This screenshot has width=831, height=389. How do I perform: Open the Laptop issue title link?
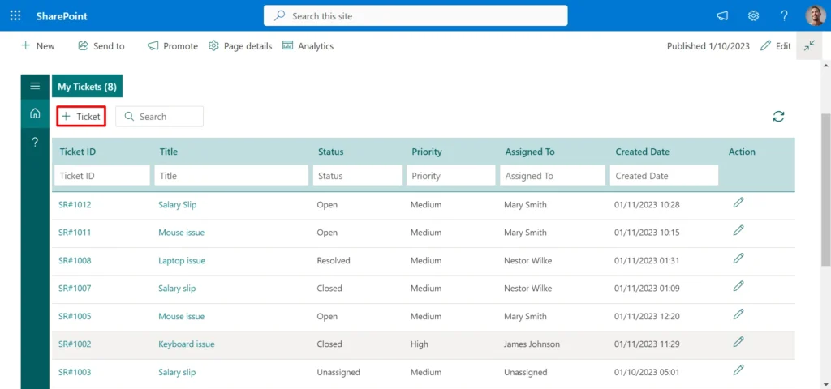pyautogui.click(x=182, y=260)
